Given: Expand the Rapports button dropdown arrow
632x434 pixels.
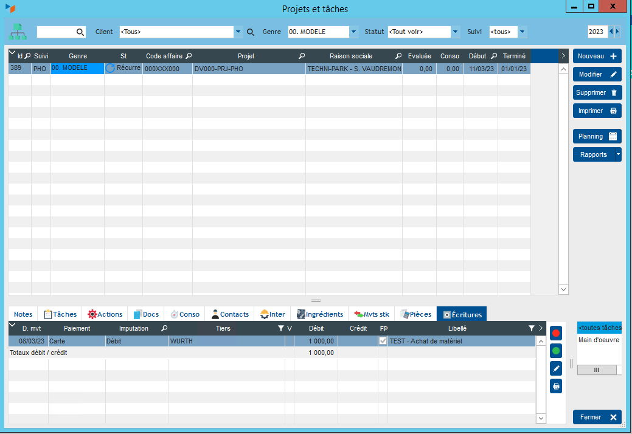Looking at the screenshot, I should pos(619,154).
